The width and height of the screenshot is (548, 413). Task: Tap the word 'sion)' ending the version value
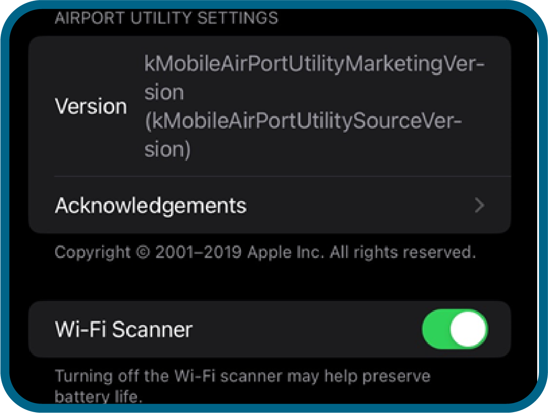tap(167, 149)
